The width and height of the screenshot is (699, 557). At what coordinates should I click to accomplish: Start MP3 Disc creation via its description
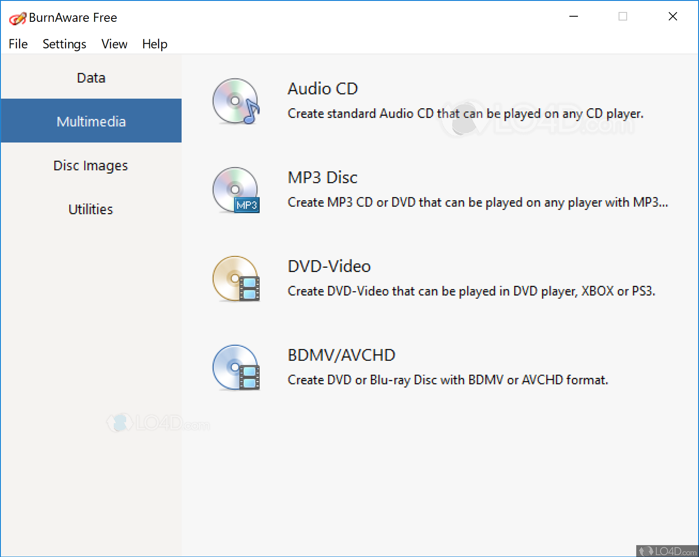point(478,202)
